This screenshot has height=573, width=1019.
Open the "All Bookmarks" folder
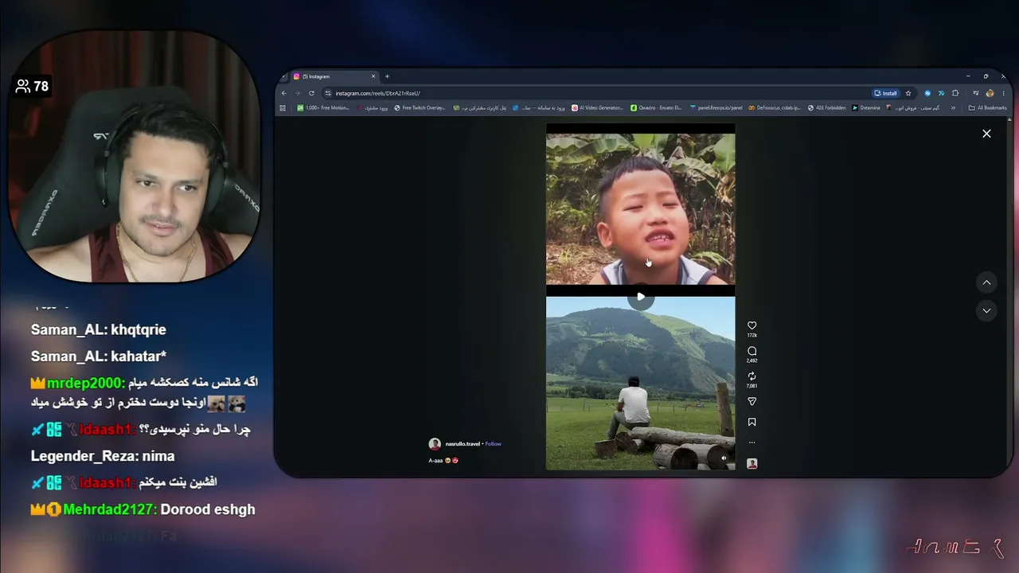[988, 107]
